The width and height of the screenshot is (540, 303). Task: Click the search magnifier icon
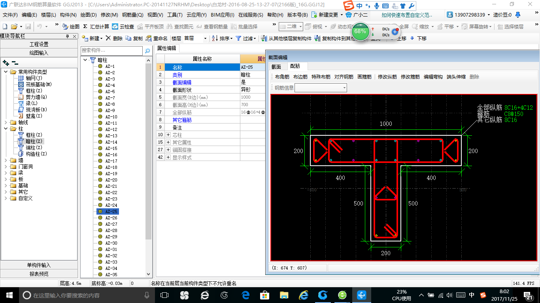point(147,51)
